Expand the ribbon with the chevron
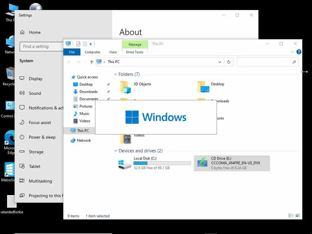 click(x=292, y=52)
